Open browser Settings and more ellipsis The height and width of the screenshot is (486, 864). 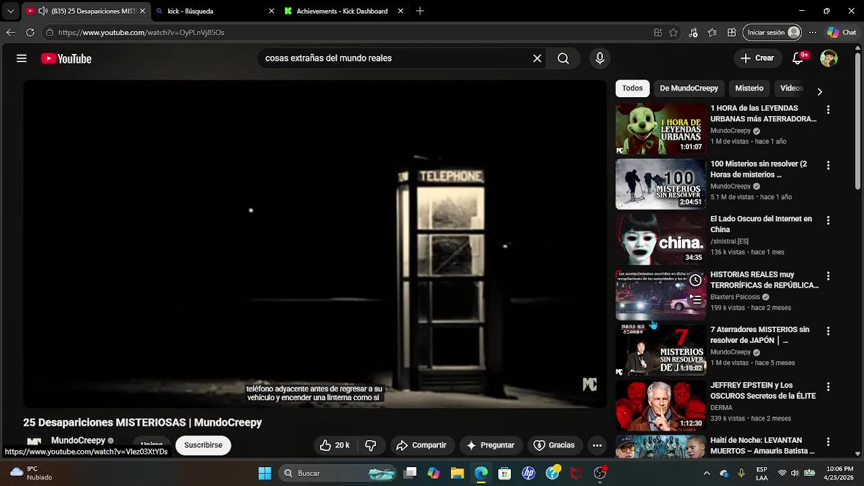tap(813, 32)
